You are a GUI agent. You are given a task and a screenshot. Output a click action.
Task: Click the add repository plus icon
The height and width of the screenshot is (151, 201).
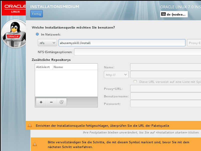41,102
